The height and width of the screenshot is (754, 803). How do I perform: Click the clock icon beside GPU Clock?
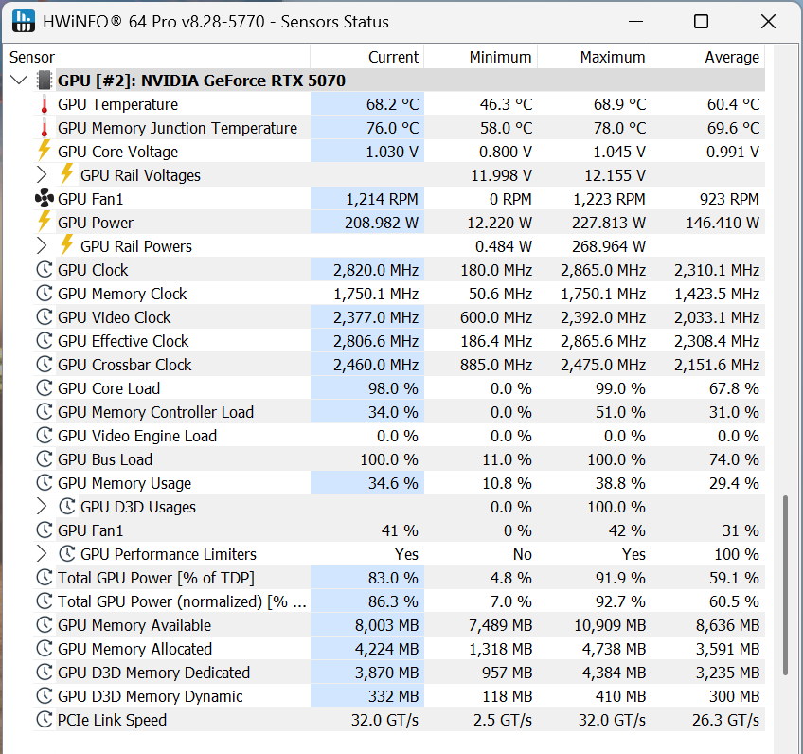tap(44, 270)
